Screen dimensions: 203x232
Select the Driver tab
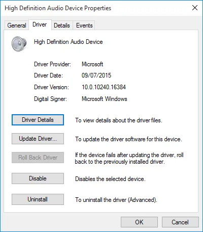pyautogui.click(x=40, y=24)
